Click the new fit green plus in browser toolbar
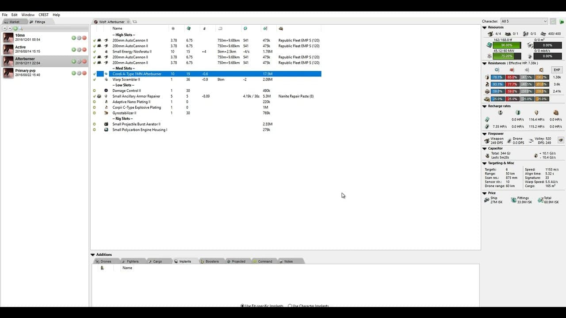The height and width of the screenshot is (318, 566). (x=15, y=28)
